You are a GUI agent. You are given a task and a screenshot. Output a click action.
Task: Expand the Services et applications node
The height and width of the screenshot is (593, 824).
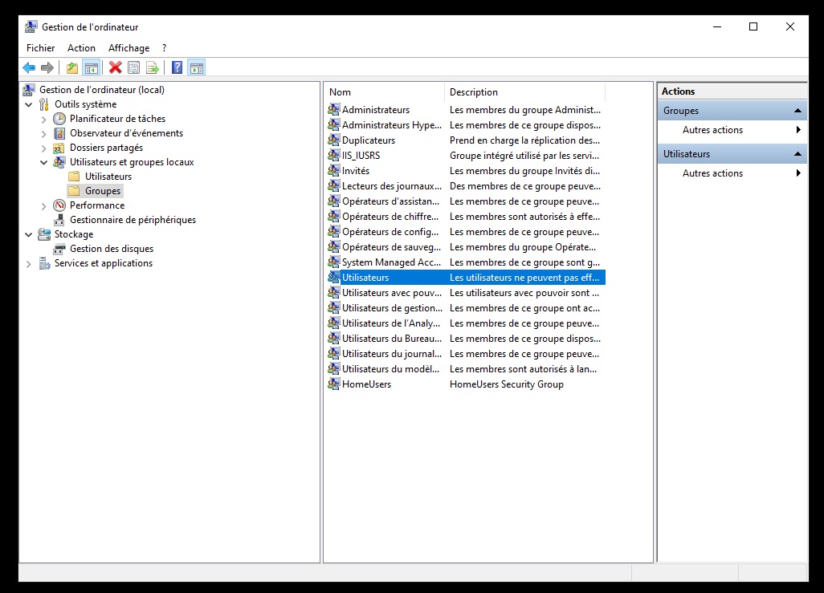click(29, 263)
